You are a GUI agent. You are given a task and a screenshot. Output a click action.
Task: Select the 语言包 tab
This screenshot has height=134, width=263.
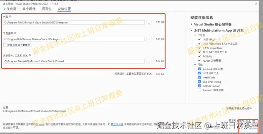tap(47, 9)
